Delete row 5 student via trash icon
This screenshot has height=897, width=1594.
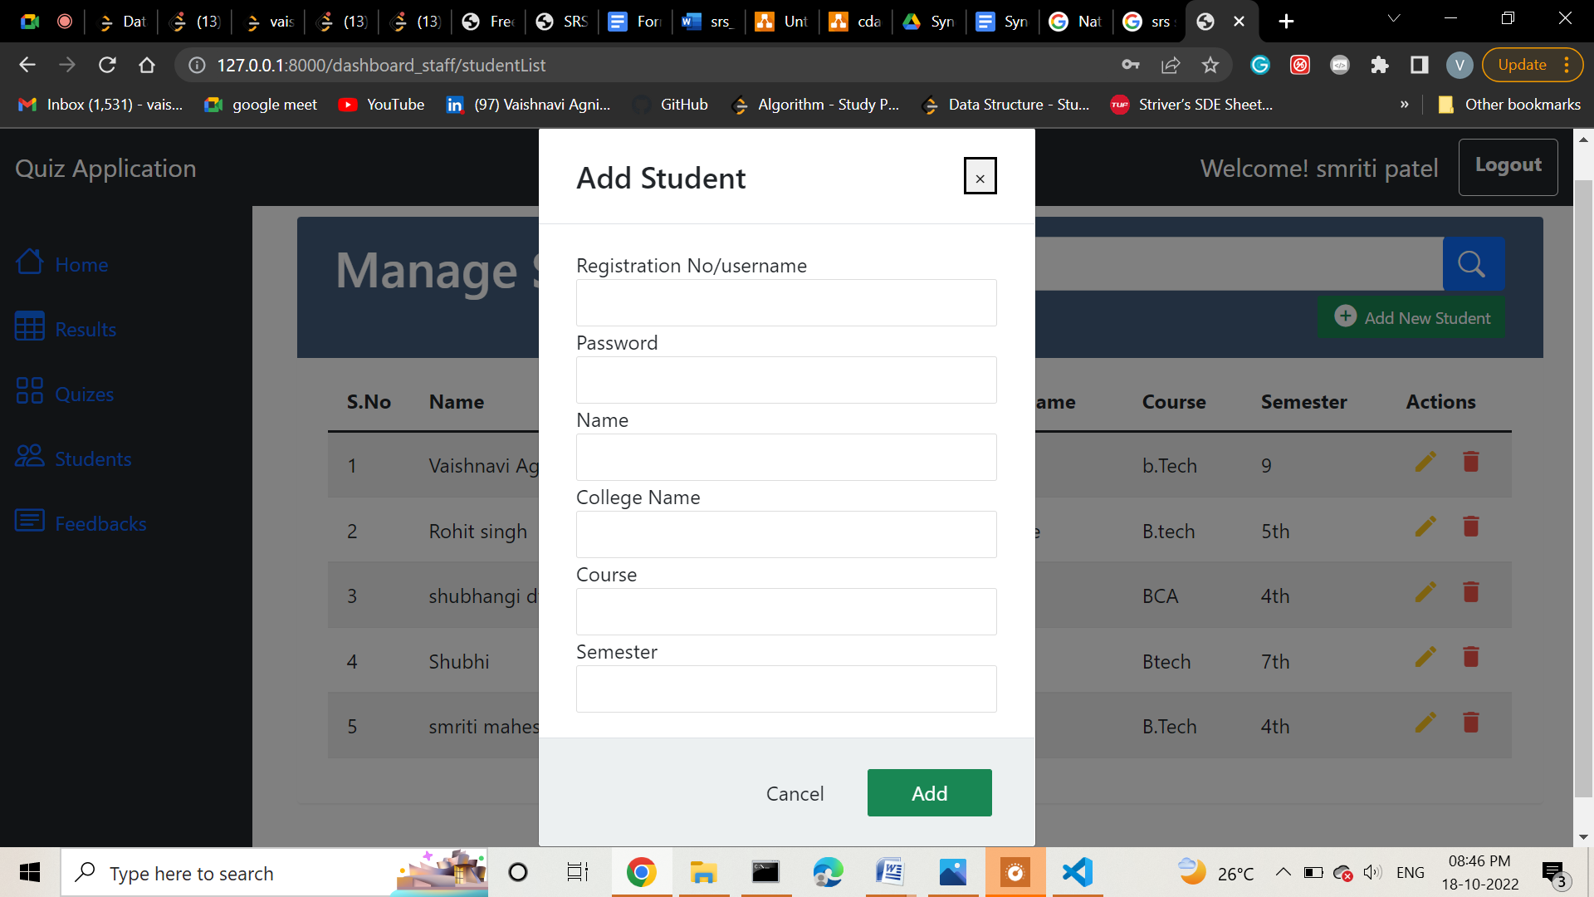(1470, 723)
